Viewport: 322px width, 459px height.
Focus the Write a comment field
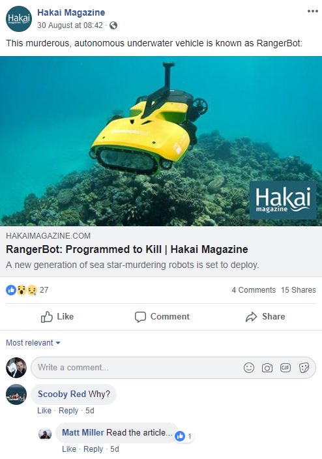pyautogui.click(x=173, y=368)
